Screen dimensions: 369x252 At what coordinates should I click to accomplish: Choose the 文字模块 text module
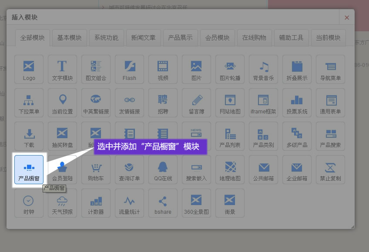click(x=62, y=69)
